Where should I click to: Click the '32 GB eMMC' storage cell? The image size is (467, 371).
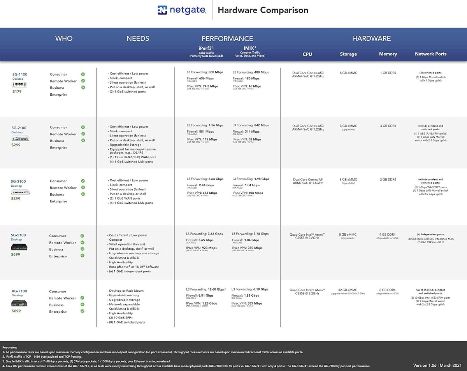coord(348,290)
